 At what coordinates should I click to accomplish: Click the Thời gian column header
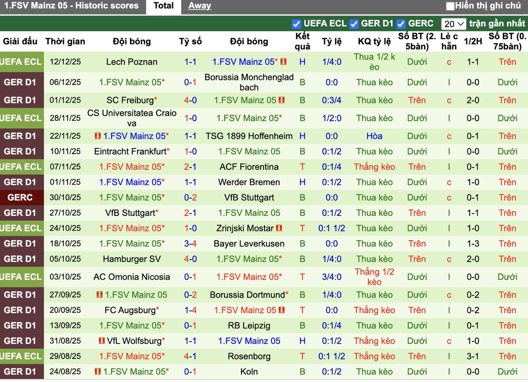coord(65,41)
